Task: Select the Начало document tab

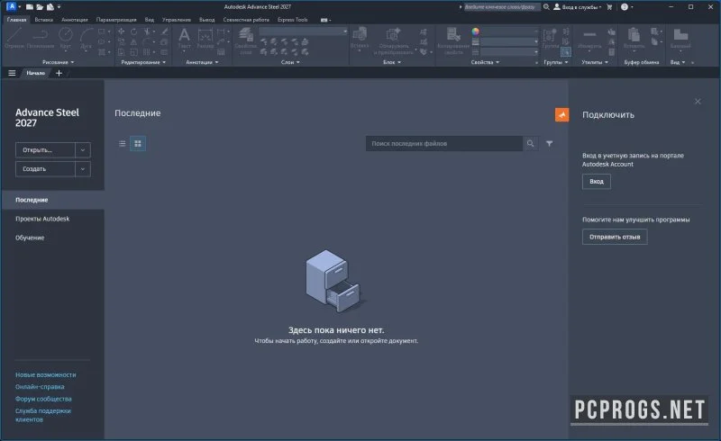Action: tap(36, 73)
